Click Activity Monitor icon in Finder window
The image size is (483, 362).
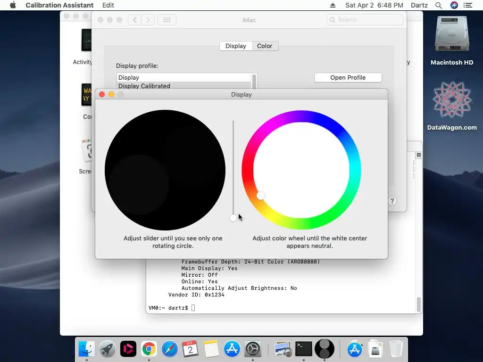point(87,40)
